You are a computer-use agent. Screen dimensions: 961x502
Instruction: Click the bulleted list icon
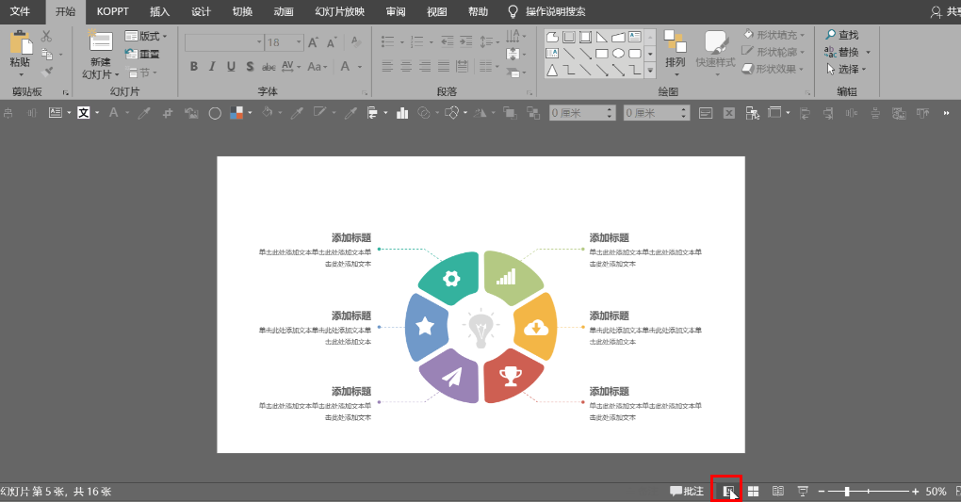click(x=387, y=42)
